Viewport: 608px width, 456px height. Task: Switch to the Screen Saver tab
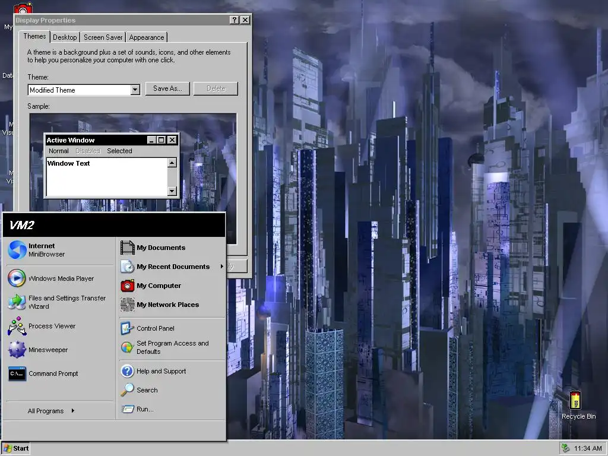[x=103, y=37]
